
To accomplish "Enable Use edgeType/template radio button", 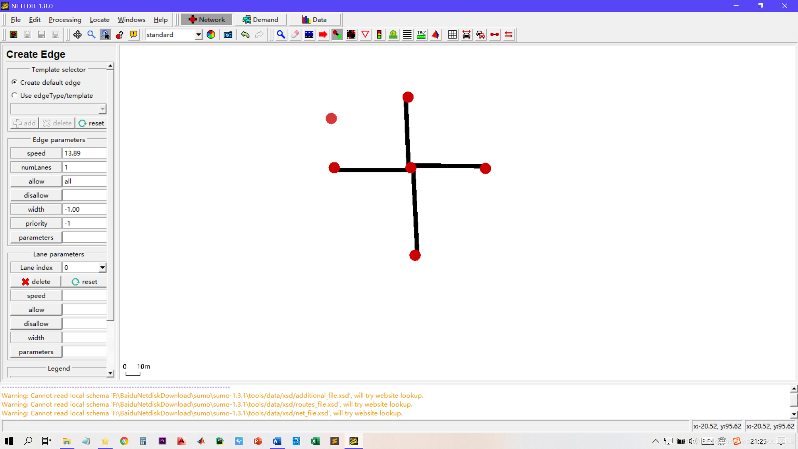I will tap(14, 95).
